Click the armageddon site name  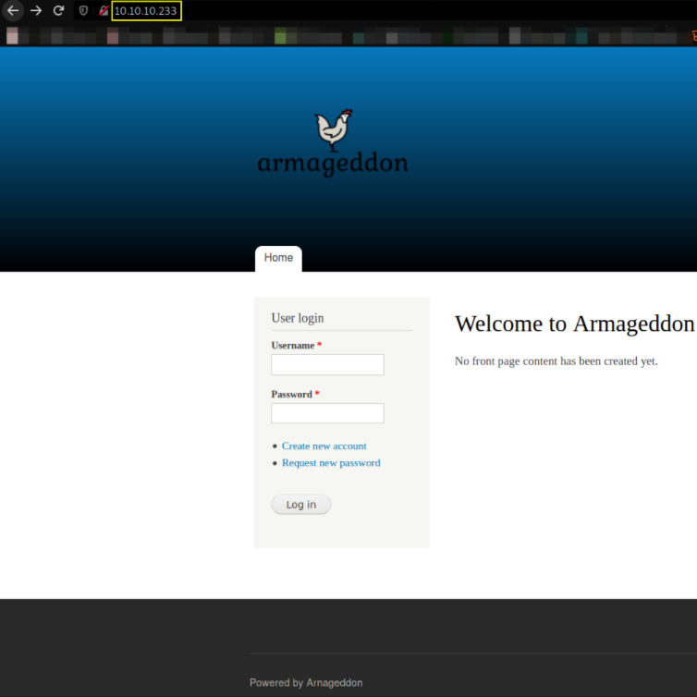tap(333, 164)
